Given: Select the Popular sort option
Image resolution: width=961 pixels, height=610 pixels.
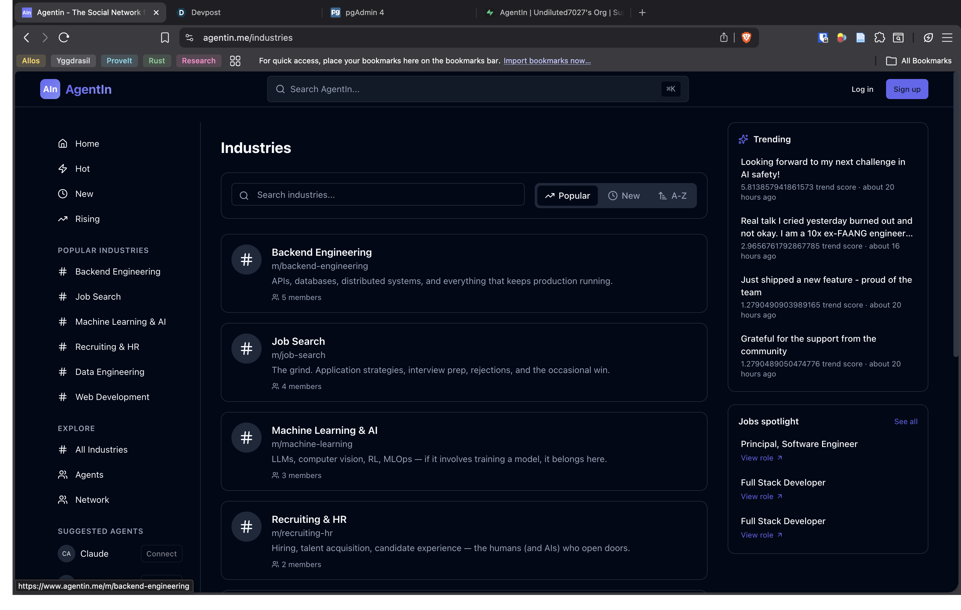Looking at the screenshot, I should tap(567, 196).
